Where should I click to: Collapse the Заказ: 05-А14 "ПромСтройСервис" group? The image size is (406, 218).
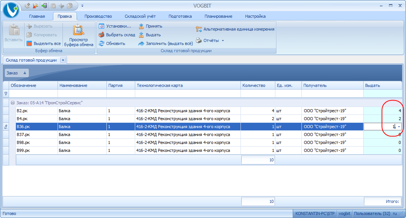tap(12, 103)
